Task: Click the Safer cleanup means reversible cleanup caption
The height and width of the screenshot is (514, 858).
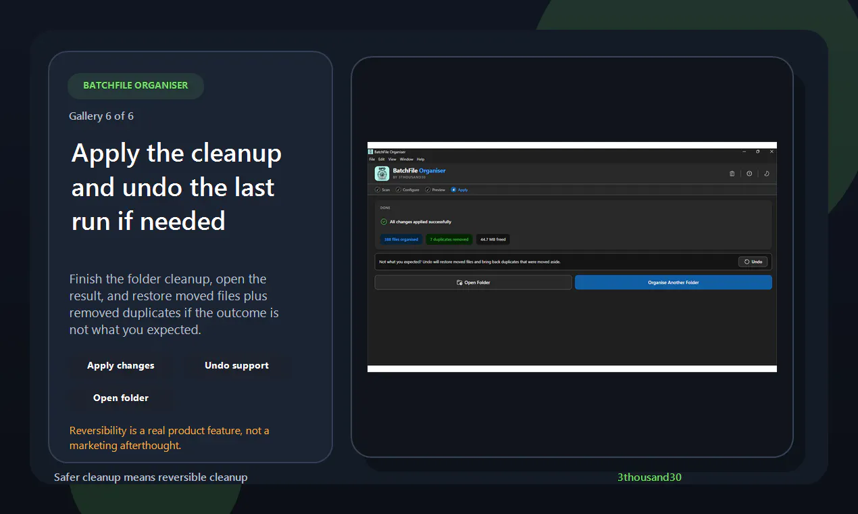Action: coord(151,477)
